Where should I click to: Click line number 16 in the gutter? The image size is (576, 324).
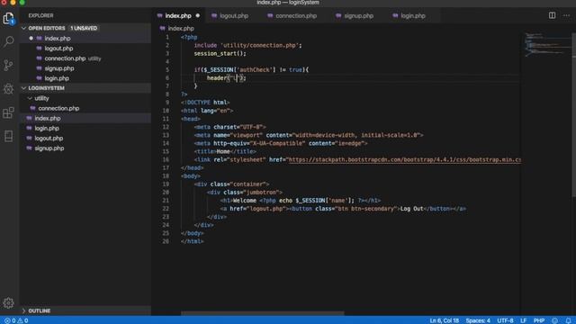[166, 159]
